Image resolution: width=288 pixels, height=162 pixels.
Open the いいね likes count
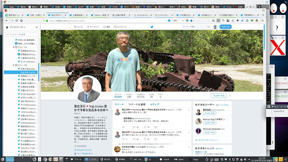click(x=151, y=95)
